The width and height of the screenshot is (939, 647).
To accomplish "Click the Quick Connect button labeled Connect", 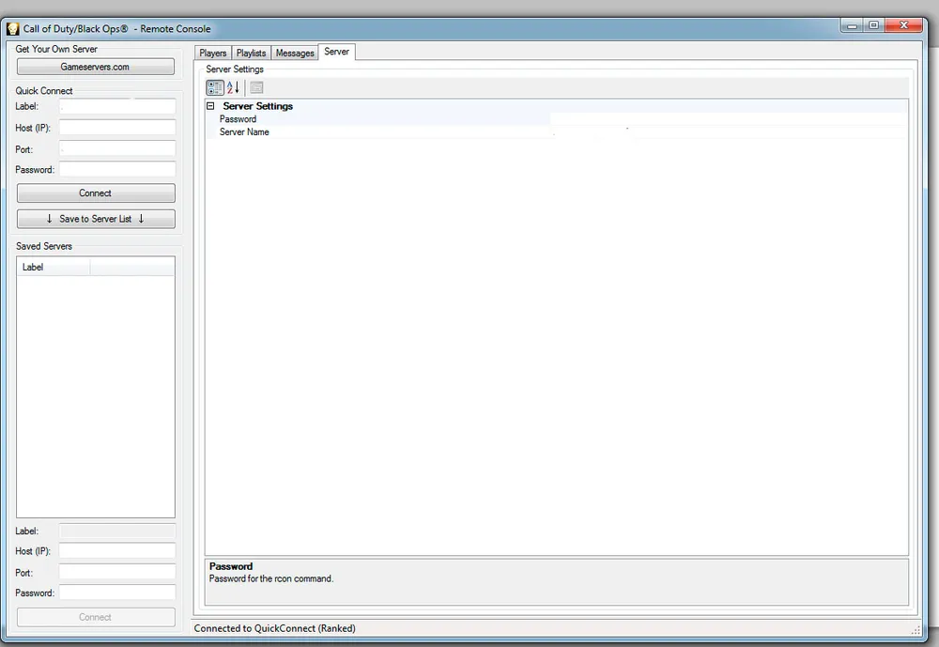I will click(96, 193).
